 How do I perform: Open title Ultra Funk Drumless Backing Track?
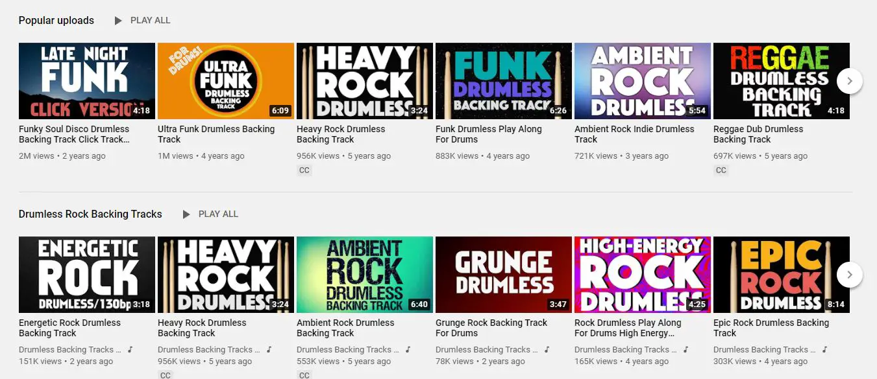tap(216, 134)
